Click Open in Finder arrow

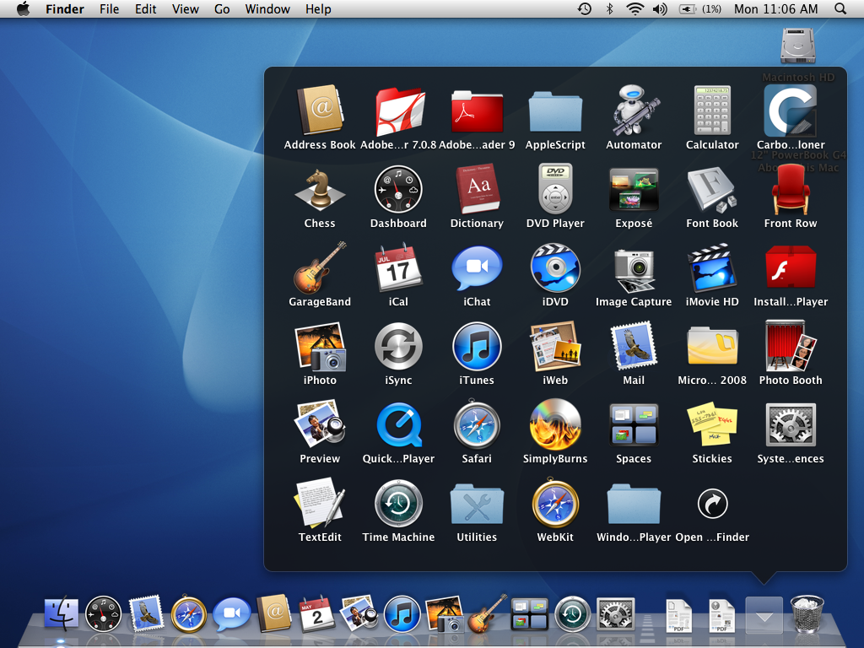pos(712,503)
